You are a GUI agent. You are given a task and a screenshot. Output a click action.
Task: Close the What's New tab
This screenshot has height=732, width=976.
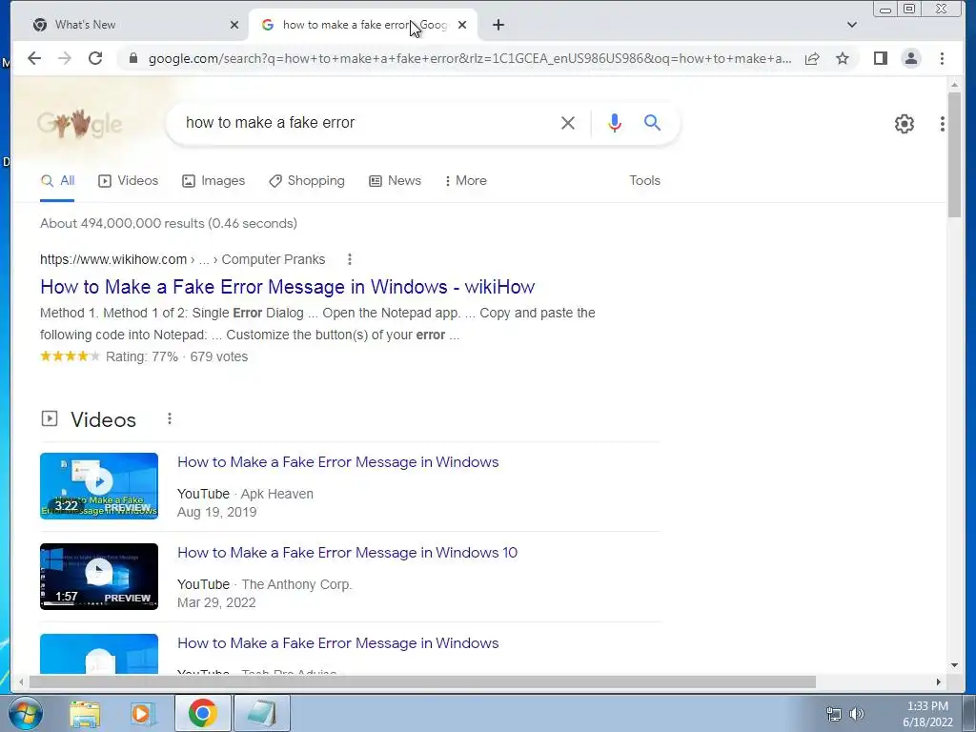(234, 25)
